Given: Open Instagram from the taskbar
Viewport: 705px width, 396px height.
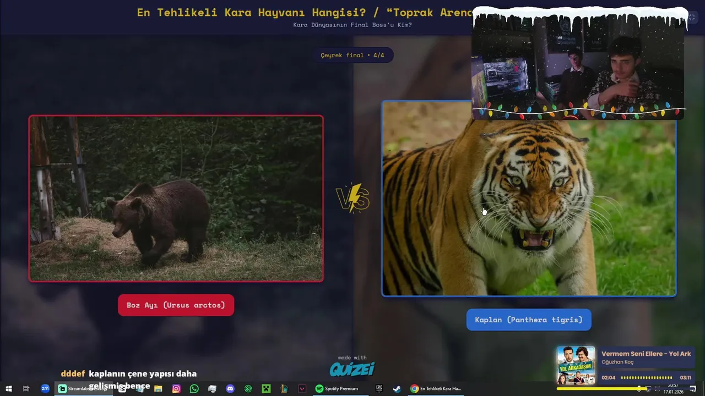Looking at the screenshot, I should pyautogui.click(x=176, y=389).
